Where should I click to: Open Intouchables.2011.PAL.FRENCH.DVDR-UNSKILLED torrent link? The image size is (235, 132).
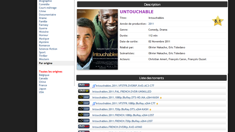(x=122, y=91)
